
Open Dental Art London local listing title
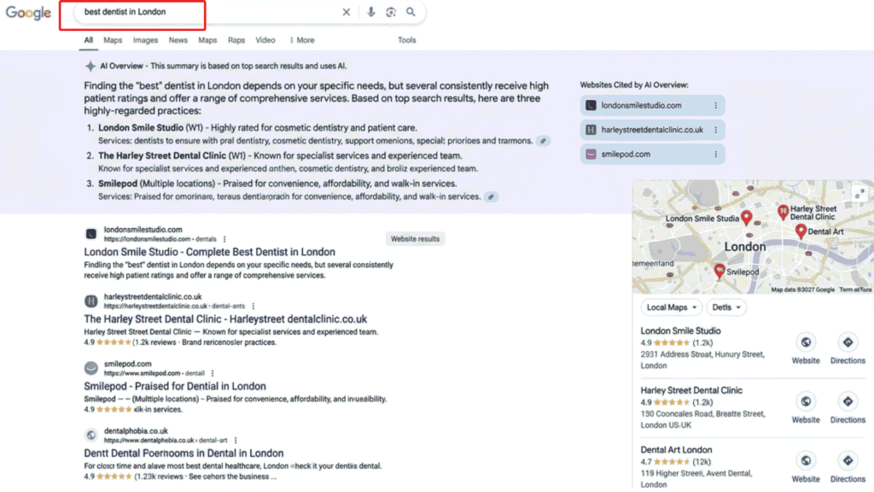pos(676,449)
